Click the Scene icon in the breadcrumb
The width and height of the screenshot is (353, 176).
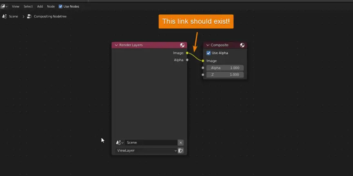pos(4,16)
